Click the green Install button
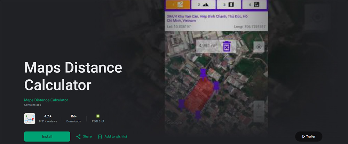 [x=47, y=136]
